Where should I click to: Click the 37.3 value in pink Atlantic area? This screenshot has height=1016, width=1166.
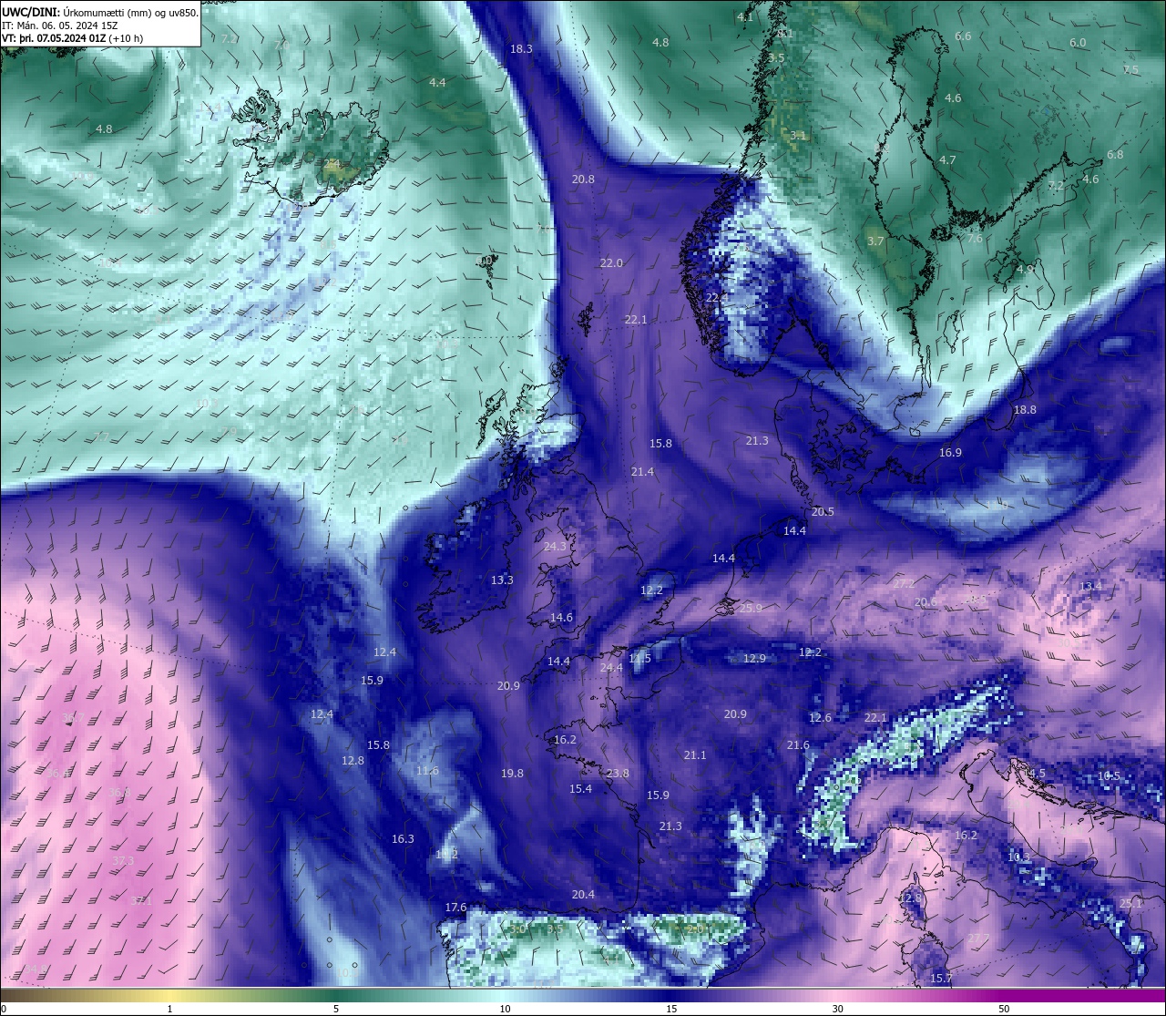[x=123, y=861]
